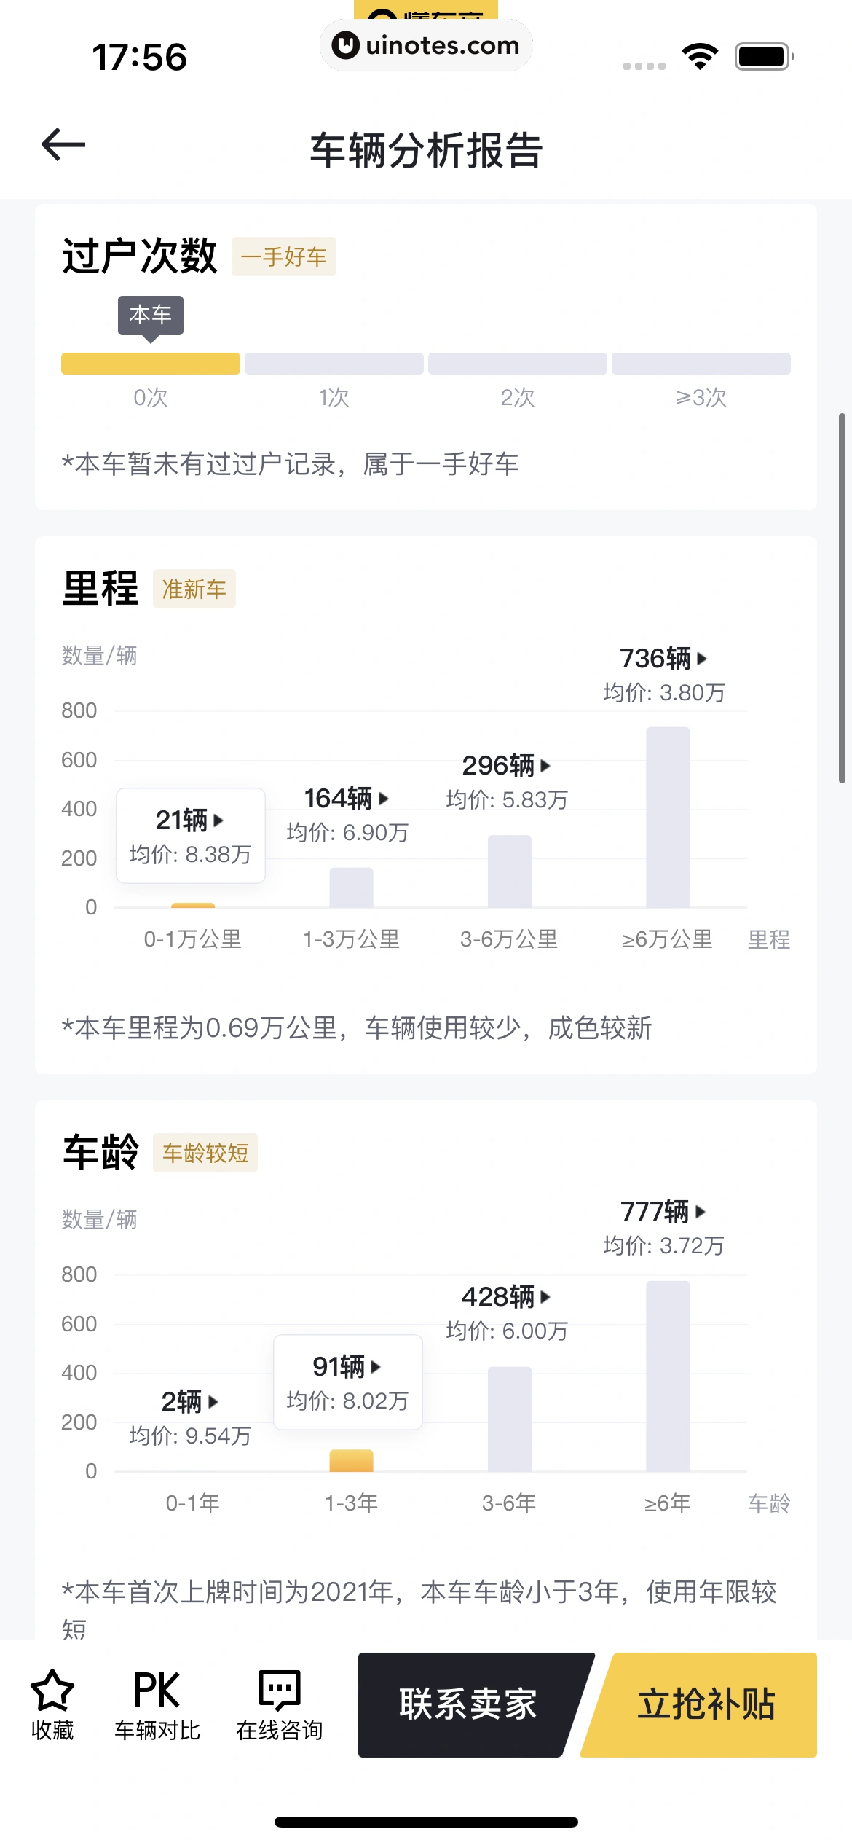Image resolution: width=852 pixels, height=1845 pixels.
Task: Expand the 777辆 age group
Action: click(x=663, y=1212)
